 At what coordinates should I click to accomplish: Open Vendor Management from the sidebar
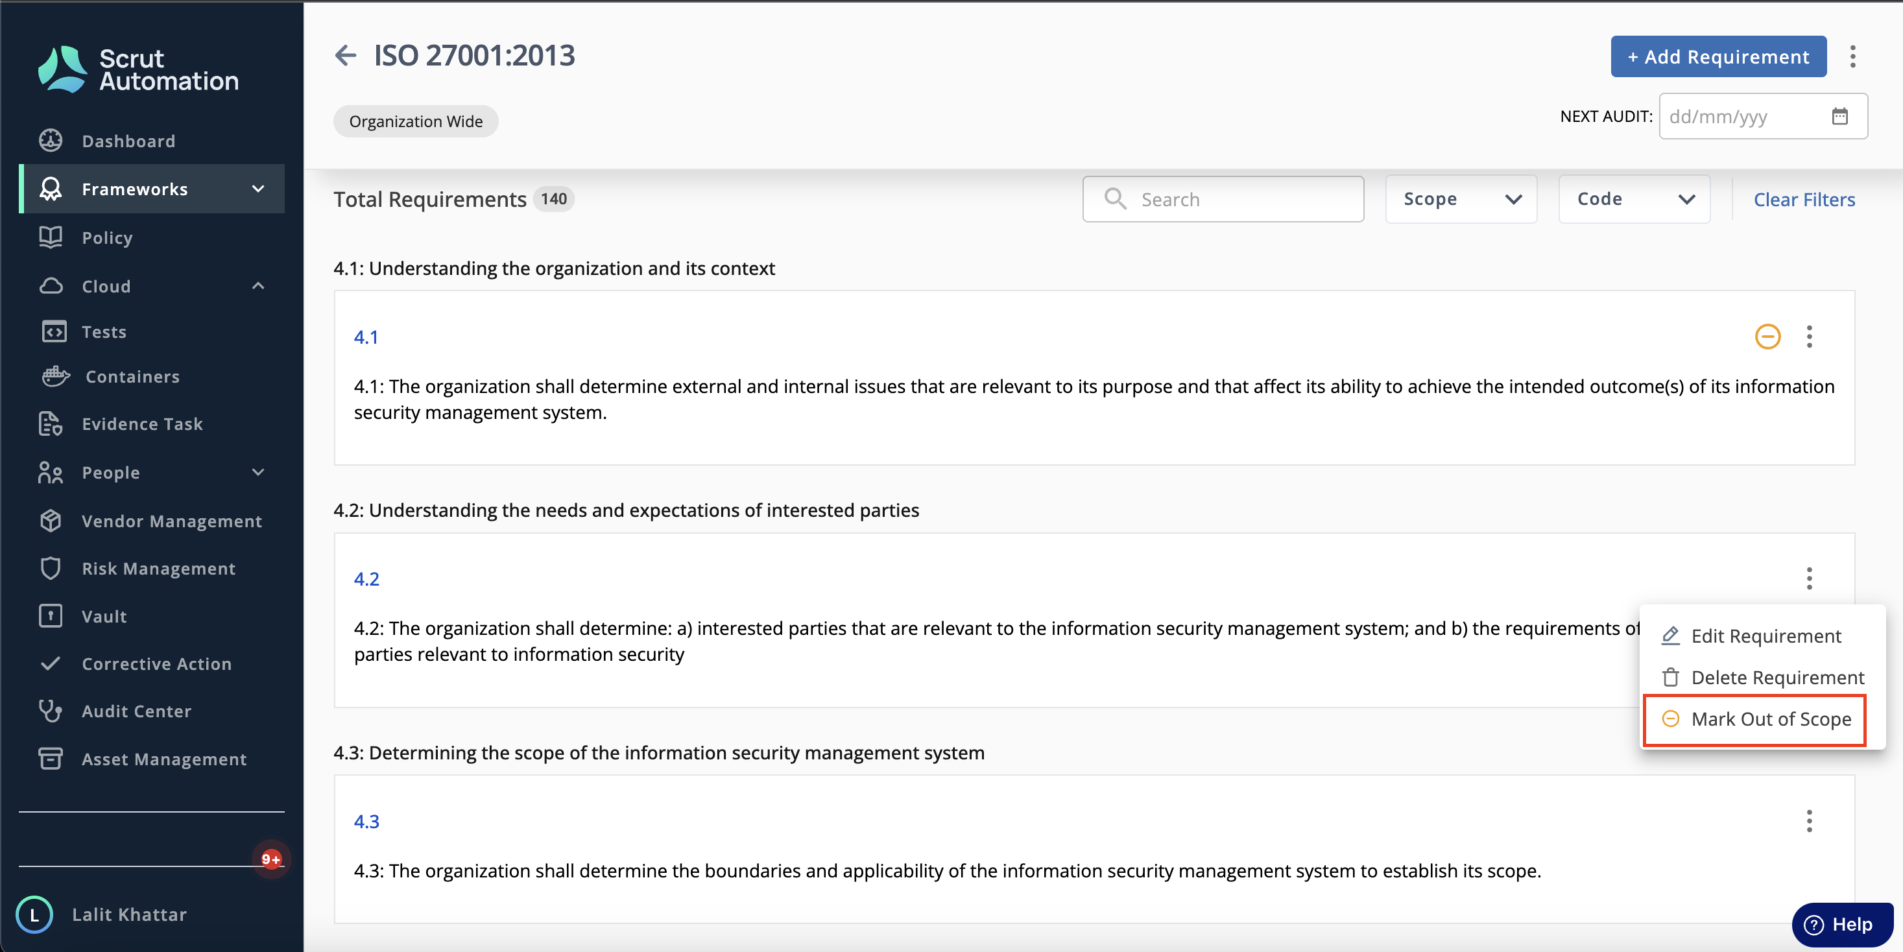coord(151,521)
